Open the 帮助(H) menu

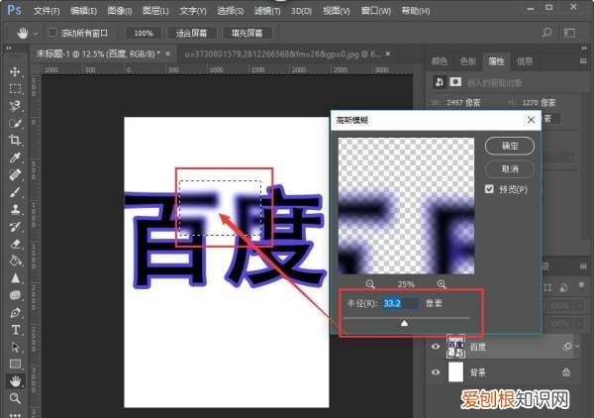[x=415, y=11]
